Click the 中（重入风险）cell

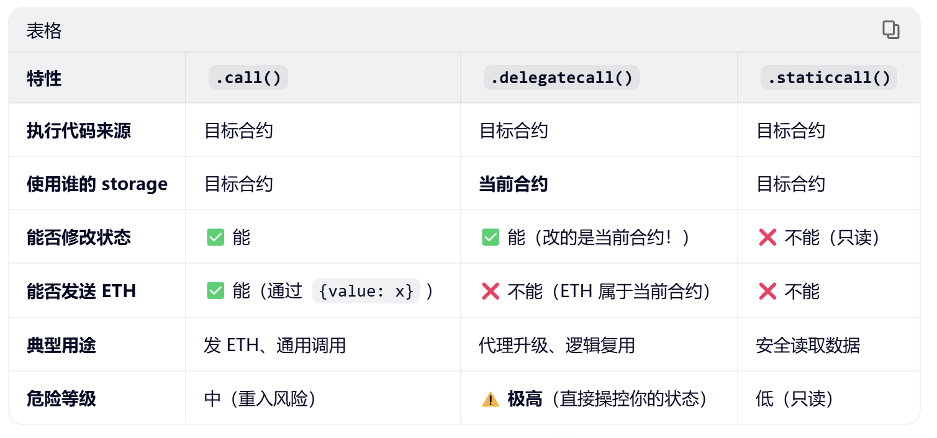(260, 399)
